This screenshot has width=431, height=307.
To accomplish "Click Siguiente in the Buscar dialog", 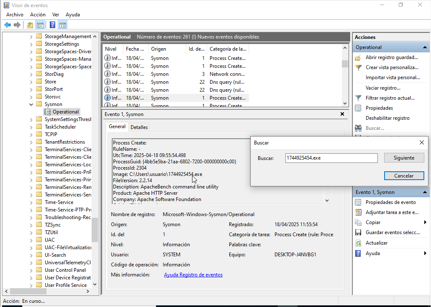I will click(404, 158).
